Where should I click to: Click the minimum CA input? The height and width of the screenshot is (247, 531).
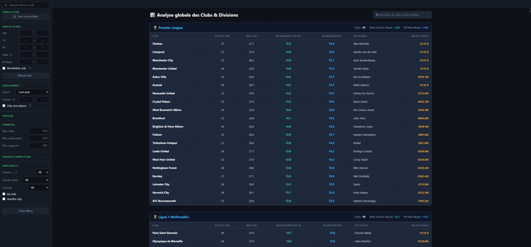[x=27, y=40]
